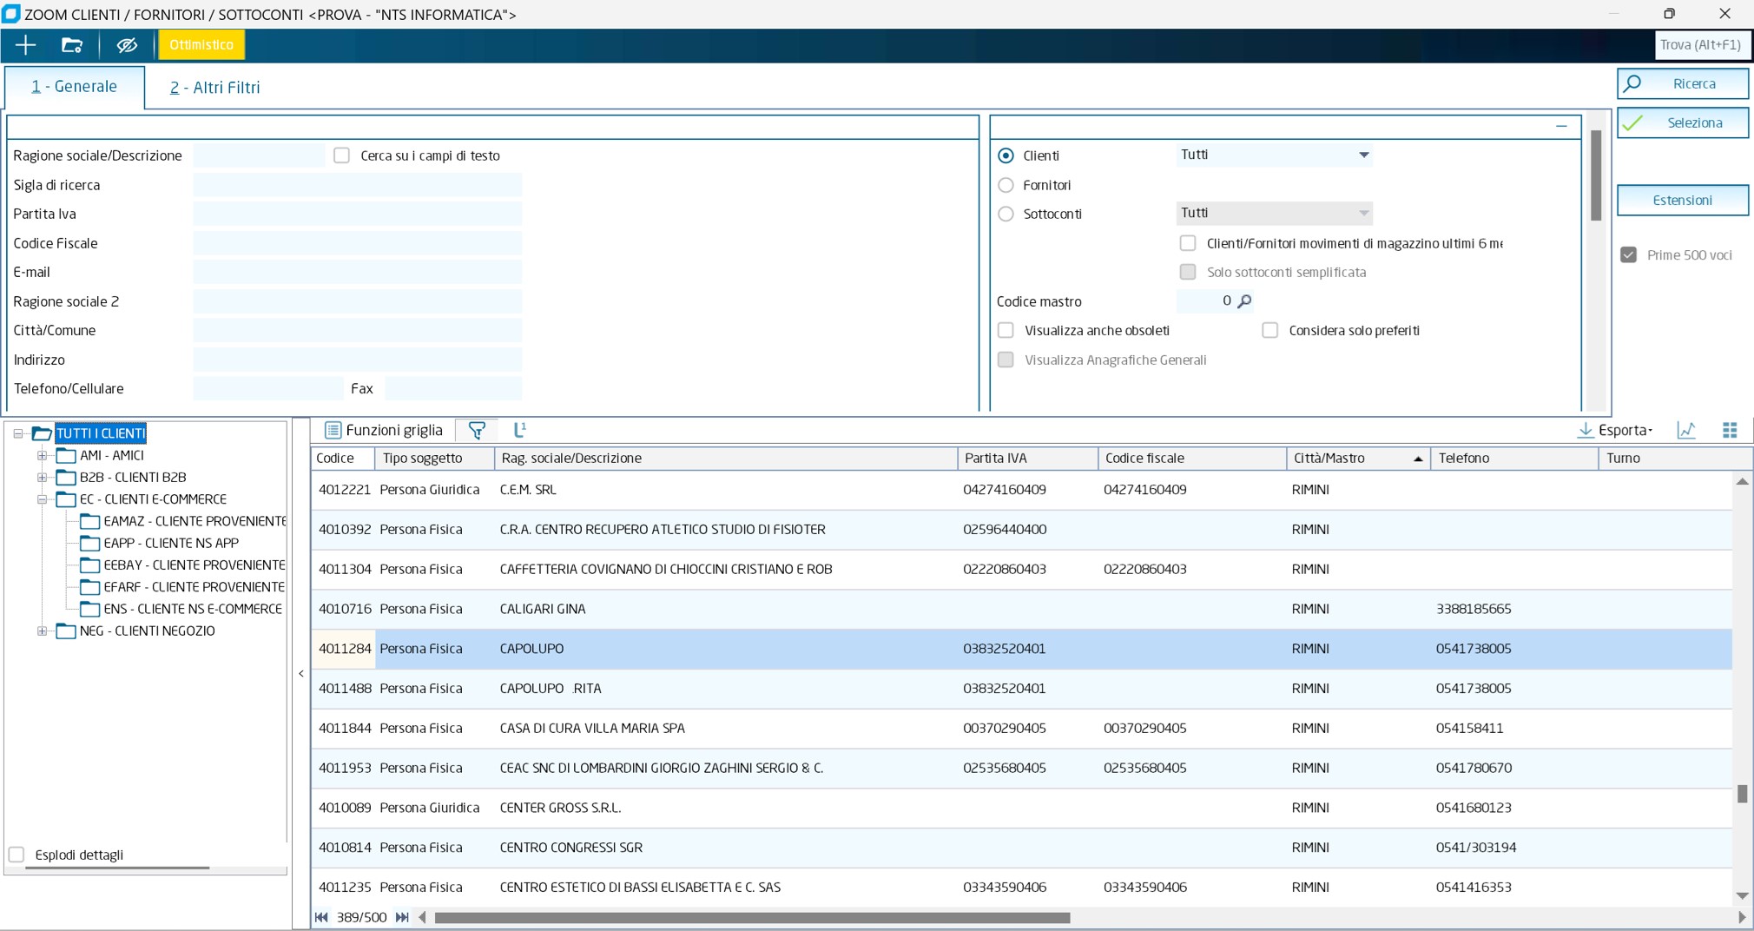
Task: Click the grid filter funnel icon
Action: 477,430
